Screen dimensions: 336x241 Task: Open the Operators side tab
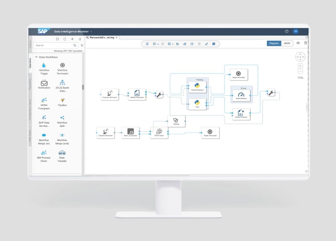click(30, 63)
